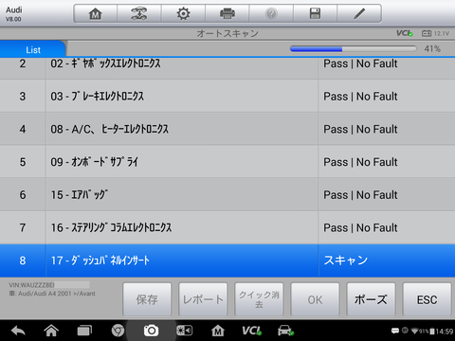
Task: Click Pass | No Fault status for row 03
Action: 360,97
